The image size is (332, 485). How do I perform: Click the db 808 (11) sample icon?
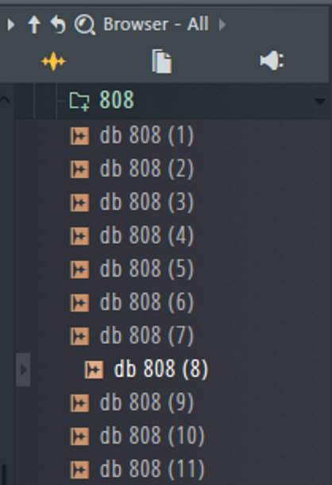click(79, 470)
